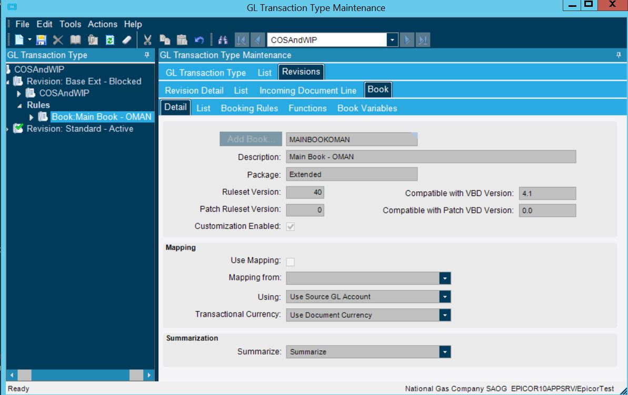Click the New document toolbar icon
The image size is (628, 395).
[x=19, y=39]
